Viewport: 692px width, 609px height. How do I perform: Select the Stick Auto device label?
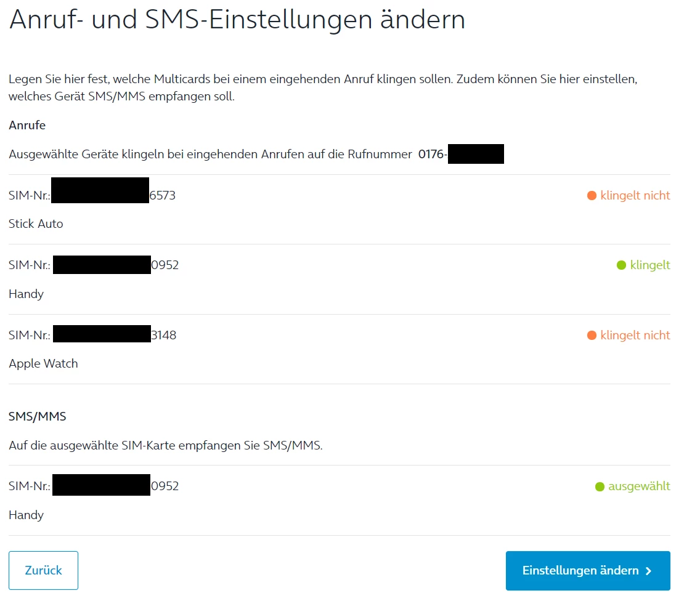(x=36, y=224)
